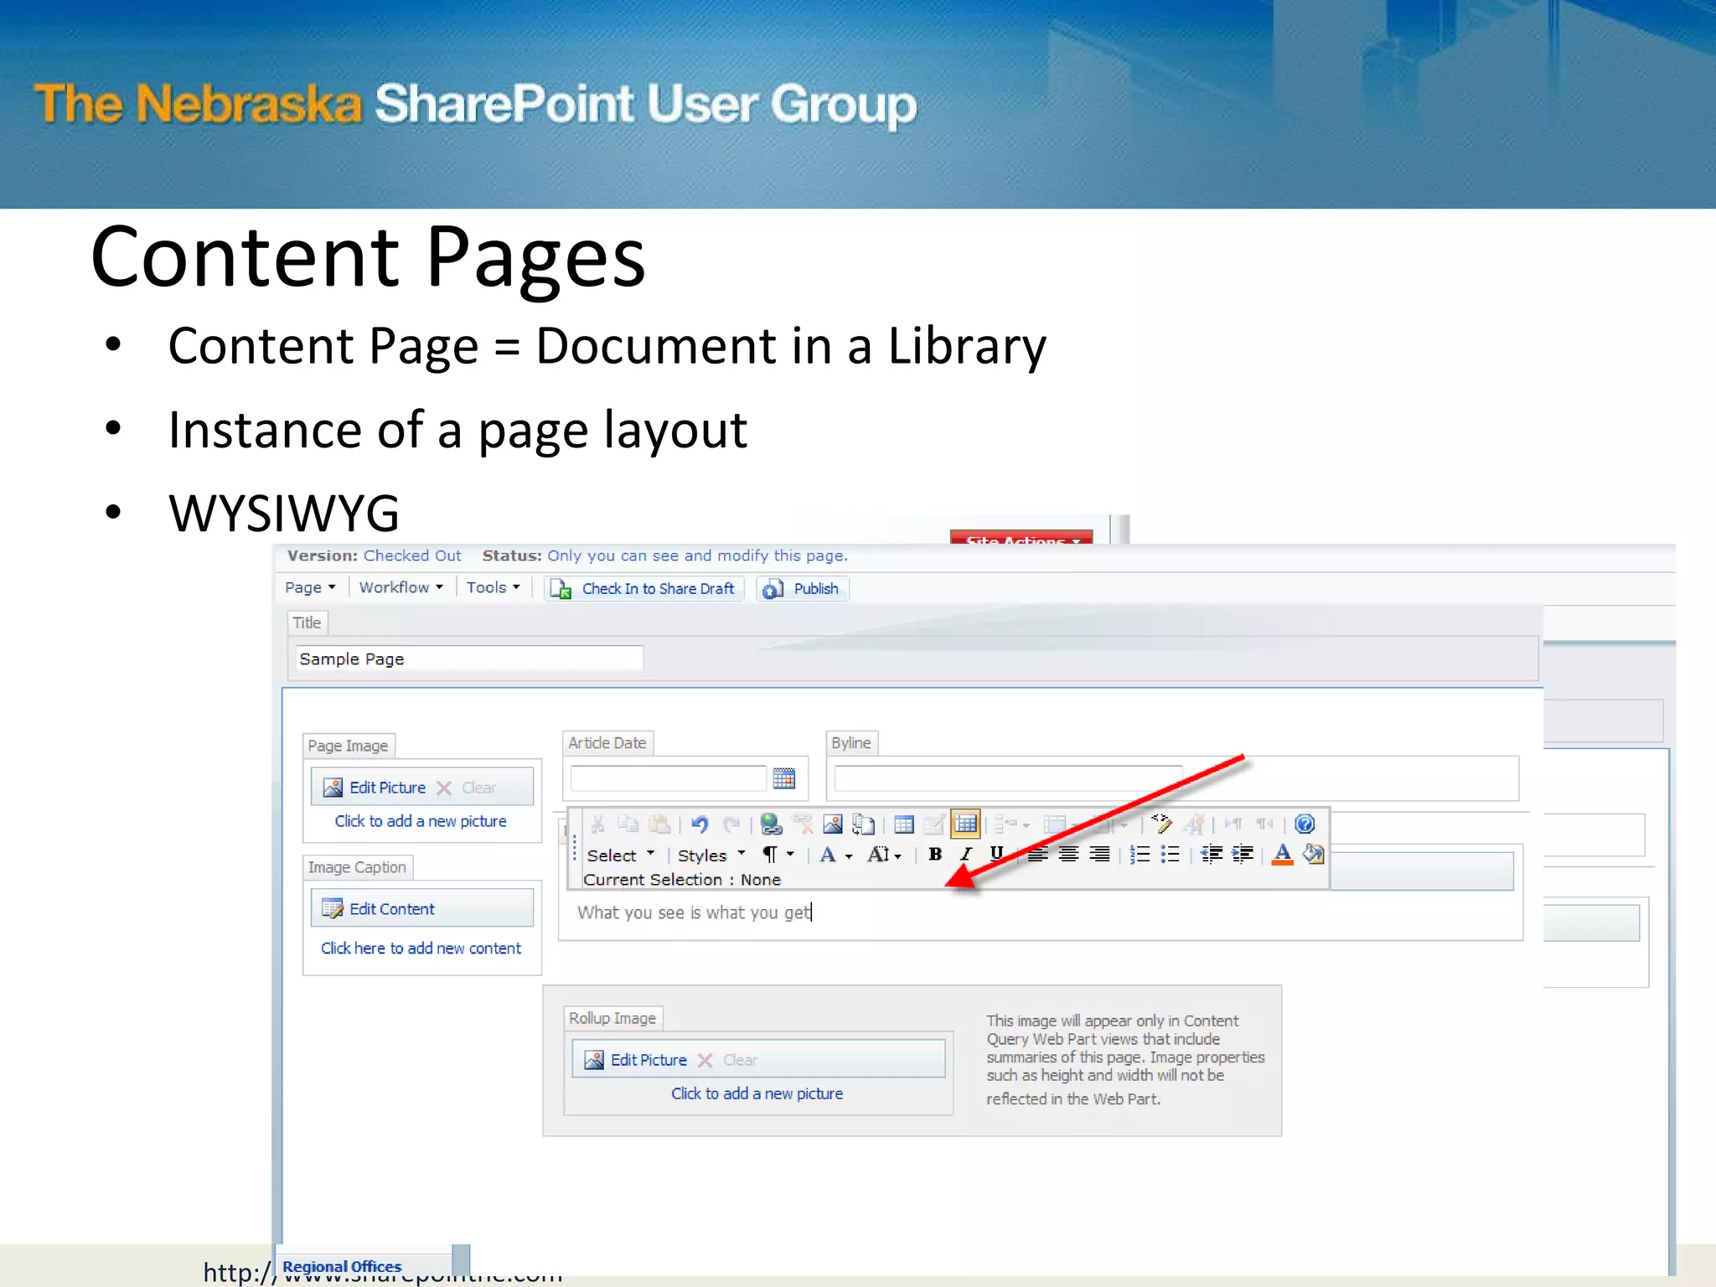
Task: Set left-to-right text direction
Action: [1233, 824]
